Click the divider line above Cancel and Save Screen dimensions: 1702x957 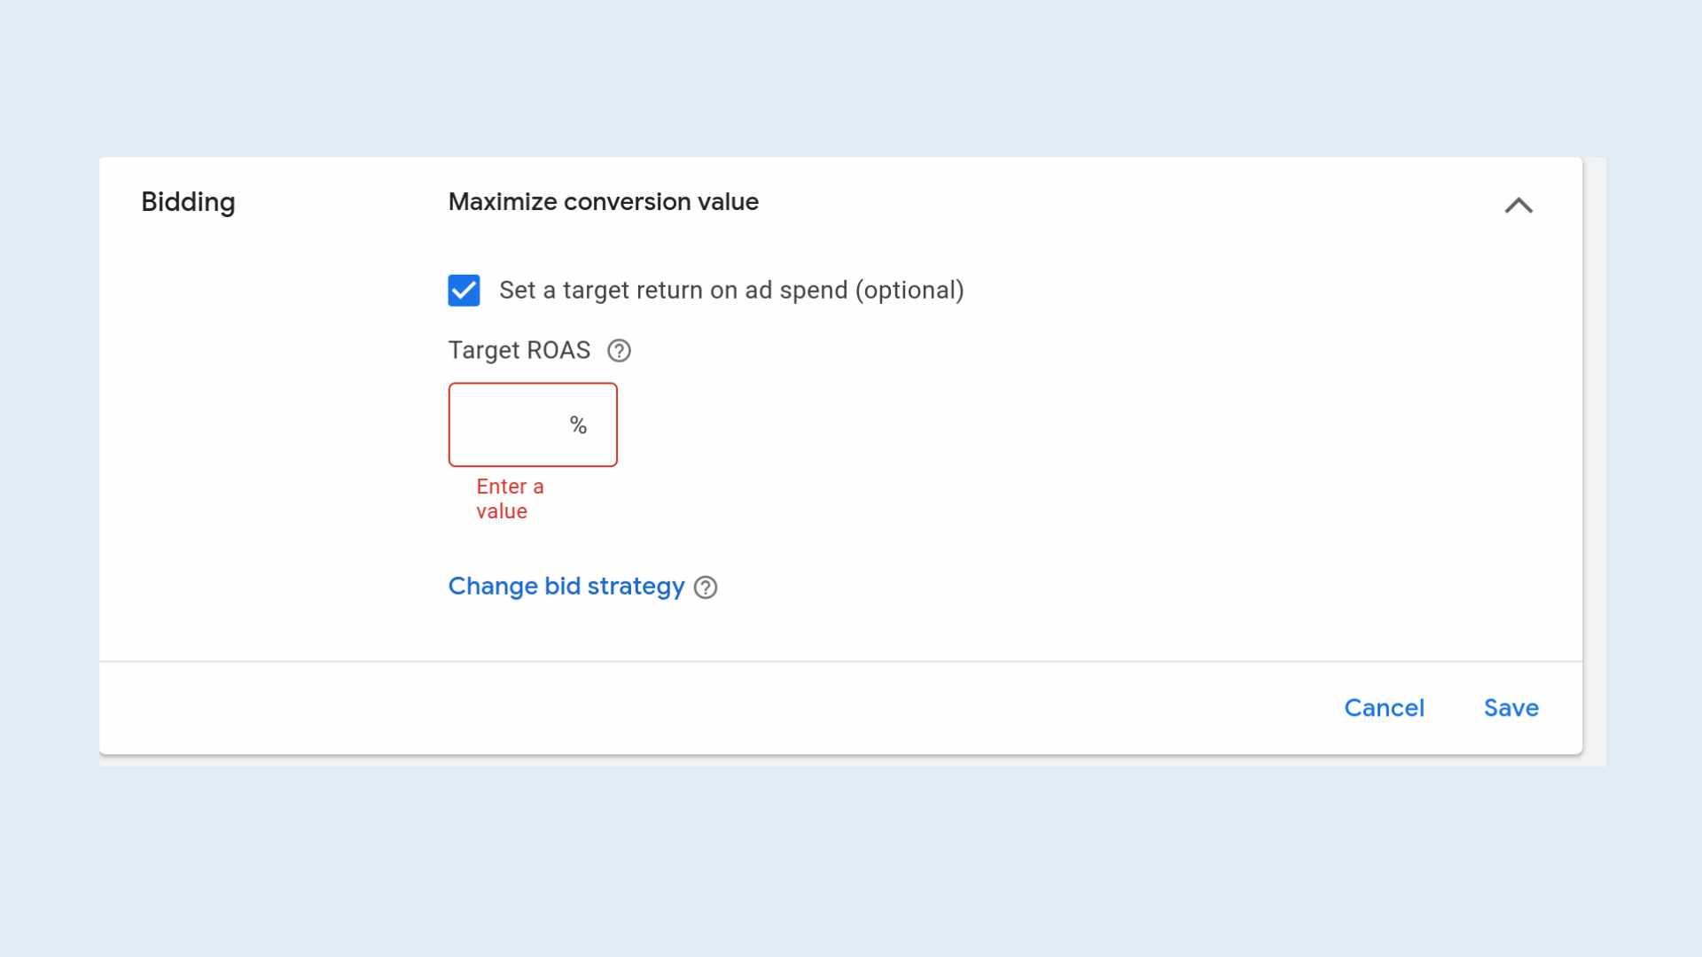tap(840, 661)
